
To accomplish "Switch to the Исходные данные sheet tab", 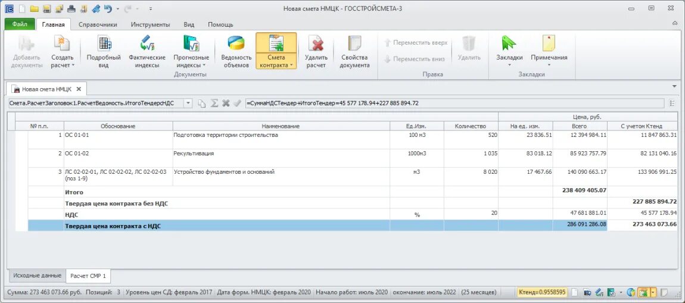I will point(37,276).
